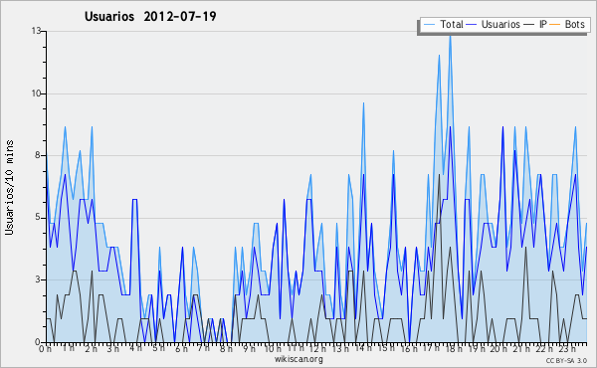Click the x-axis label '8 h'
597x368 pixels.
point(226,349)
